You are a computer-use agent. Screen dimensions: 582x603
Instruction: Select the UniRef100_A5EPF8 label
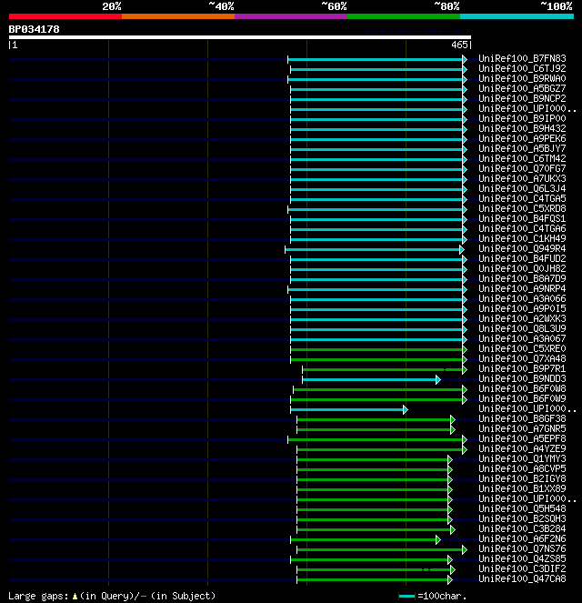(x=522, y=438)
